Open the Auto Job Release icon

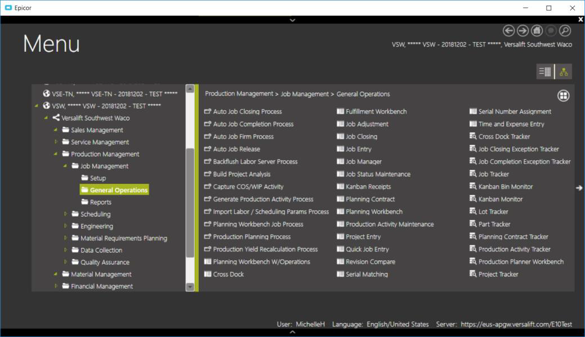pyautogui.click(x=208, y=149)
